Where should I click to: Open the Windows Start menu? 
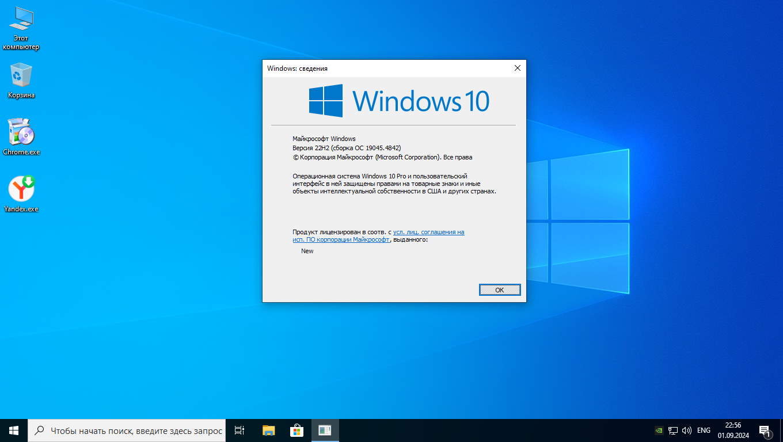click(14, 430)
